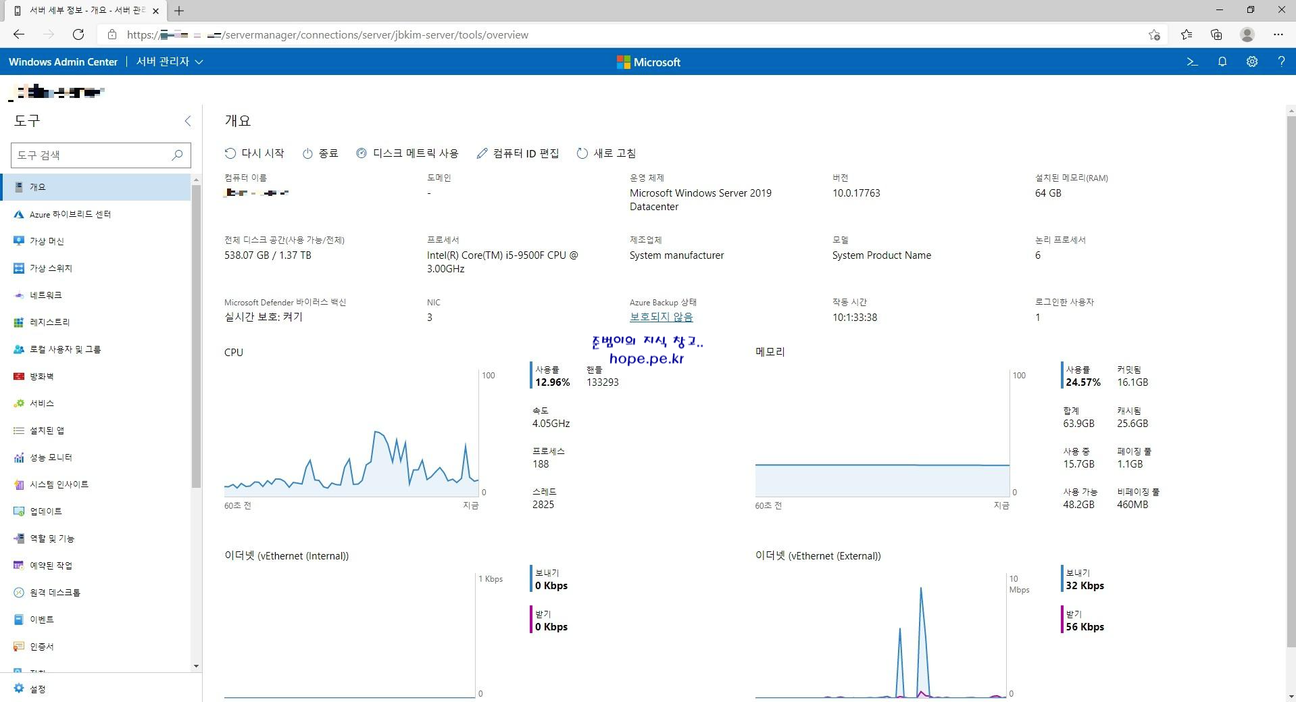1296x702 pixels.
Task: Open the browser profile avatar
Action: (1247, 34)
